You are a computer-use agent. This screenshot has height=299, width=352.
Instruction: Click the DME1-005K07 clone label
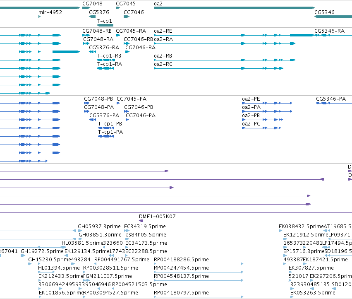click(x=157, y=216)
